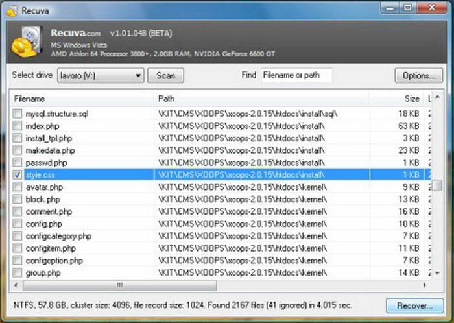Sort by the Size column header
This screenshot has width=454, height=323.
pos(396,99)
